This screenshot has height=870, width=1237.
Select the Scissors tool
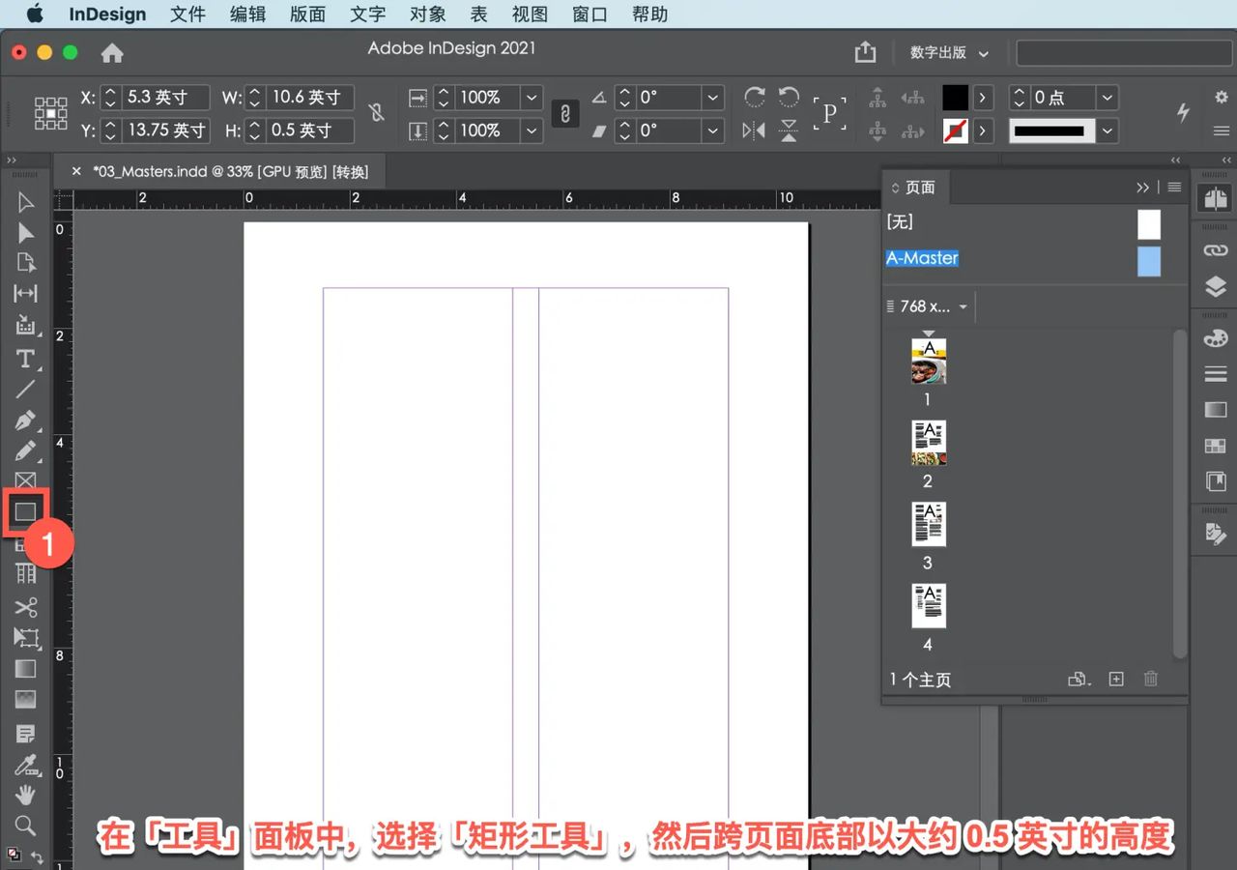pos(26,607)
